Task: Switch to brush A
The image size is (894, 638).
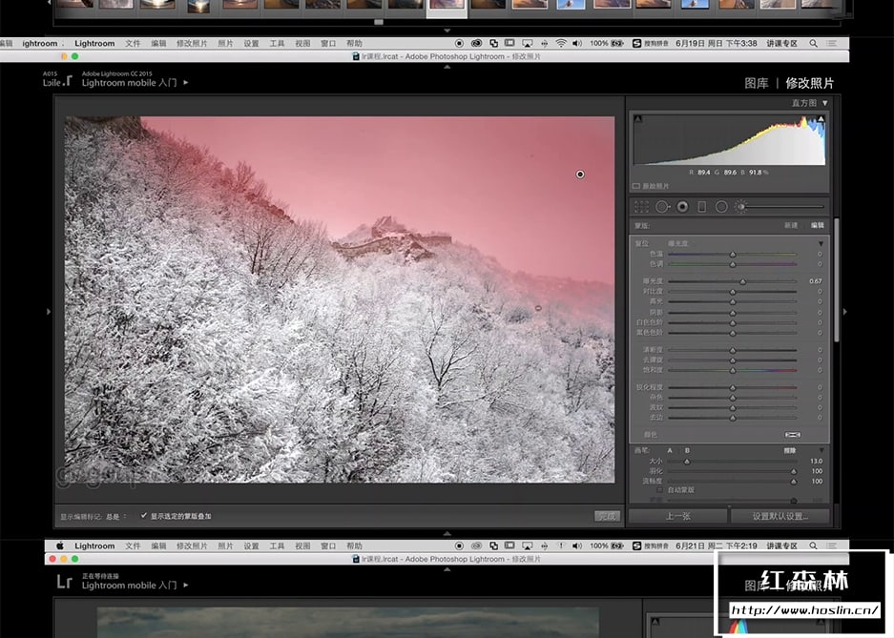Action: (x=670, y=450)
